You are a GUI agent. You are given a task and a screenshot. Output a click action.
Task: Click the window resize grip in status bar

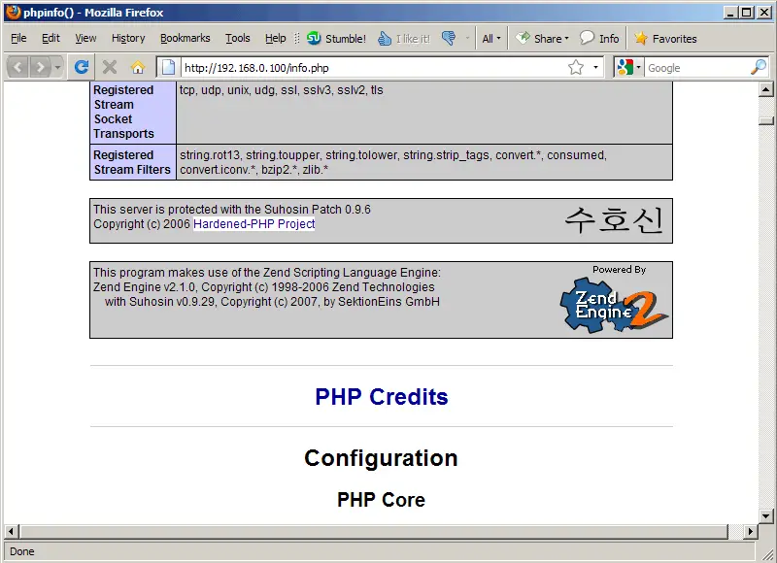(x=767, y=553)
